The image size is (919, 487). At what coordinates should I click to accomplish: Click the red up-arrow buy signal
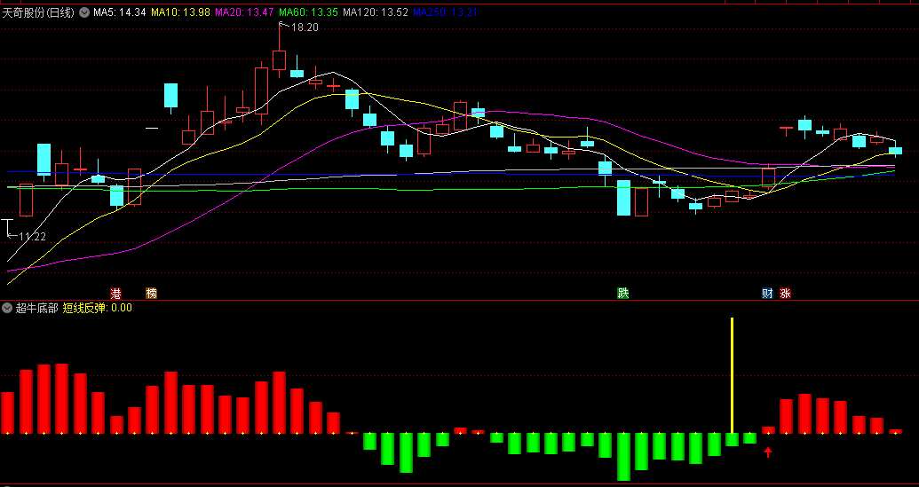coord(768,452)
